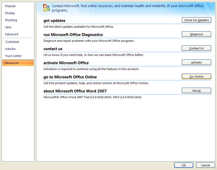This screenshot has width=217, height=170.
Task: Click Activate to activate Microsoft Office
Action: coord(196,62)
